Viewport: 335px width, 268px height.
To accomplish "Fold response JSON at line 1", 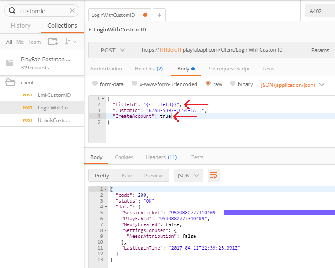I will [x=106, y=189].
